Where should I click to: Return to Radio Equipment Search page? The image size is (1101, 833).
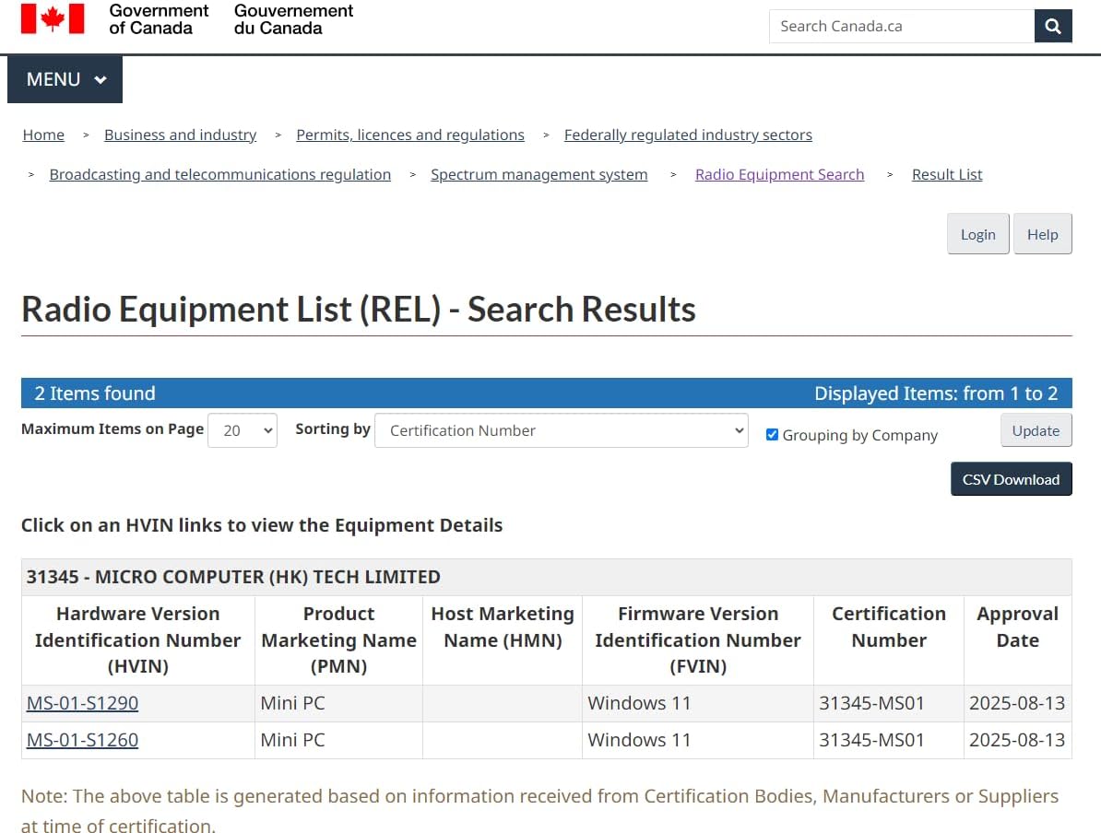[x=779, y=174]
